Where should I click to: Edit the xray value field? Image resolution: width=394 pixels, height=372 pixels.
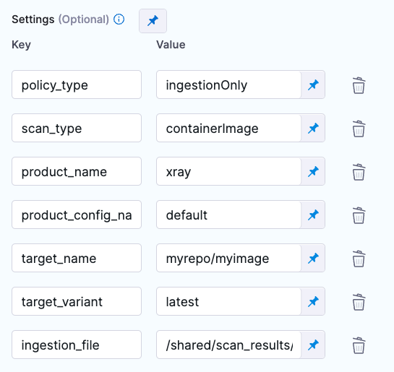pyautogui.click(x=228, y=171)
